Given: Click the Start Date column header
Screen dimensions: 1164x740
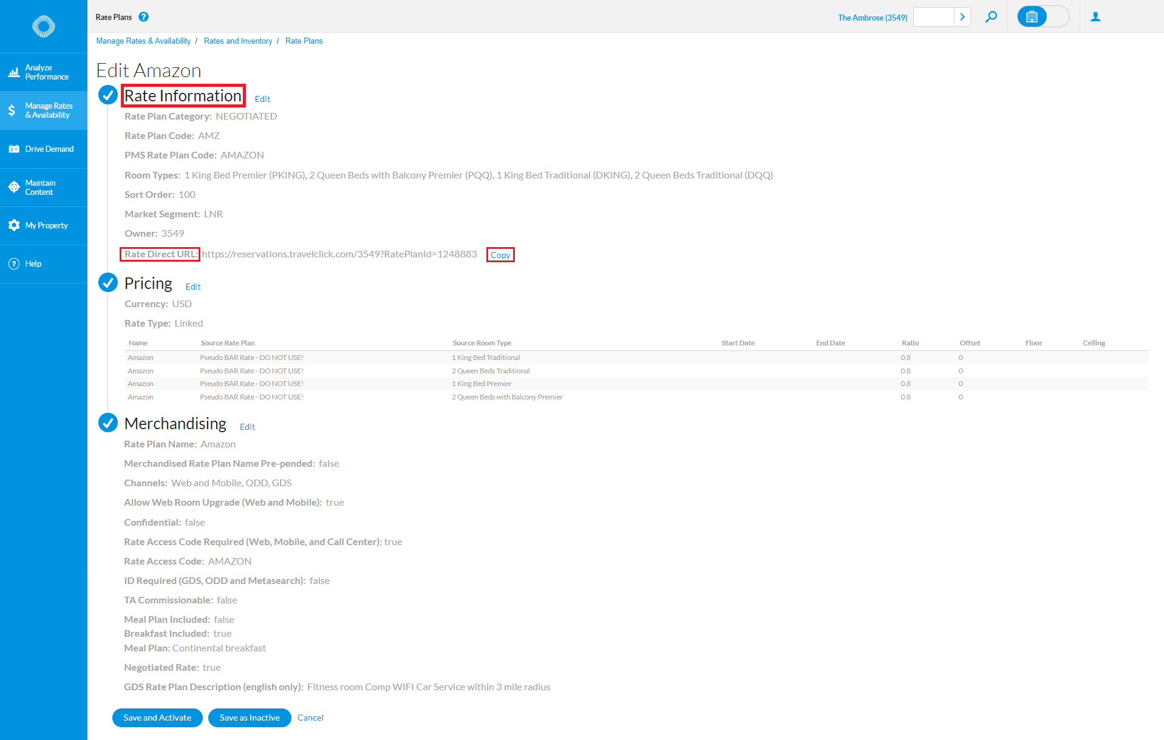Looking at the screenshot, I should (x=738, y=343).
